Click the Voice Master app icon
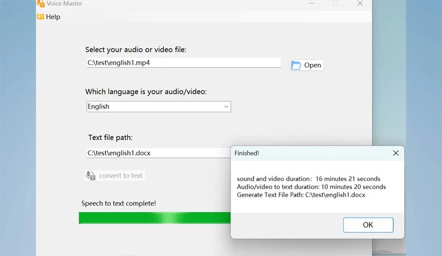Screen dimensions: 442x256 [x=41, y=4]
